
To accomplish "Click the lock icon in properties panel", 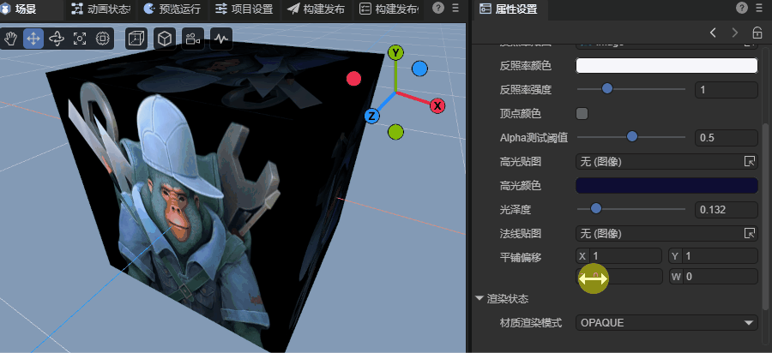I will (757, 33).
